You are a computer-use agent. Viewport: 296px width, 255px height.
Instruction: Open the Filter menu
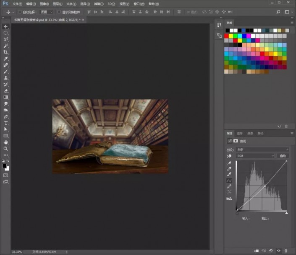click(x=99, y=4)
